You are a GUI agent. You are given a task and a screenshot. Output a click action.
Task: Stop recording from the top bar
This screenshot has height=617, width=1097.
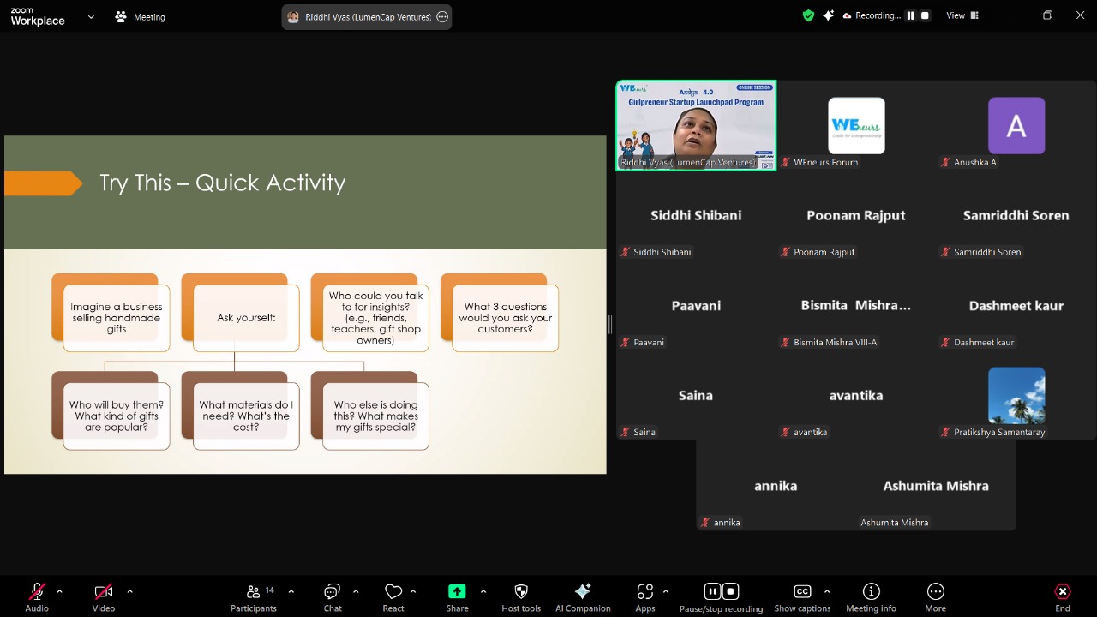(x=925, y=15)
